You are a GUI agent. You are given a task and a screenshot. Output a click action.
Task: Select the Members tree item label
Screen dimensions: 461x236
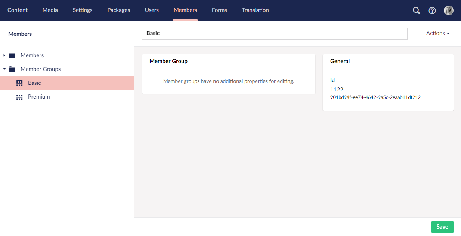pyautogui.click(x=32, y=55)
